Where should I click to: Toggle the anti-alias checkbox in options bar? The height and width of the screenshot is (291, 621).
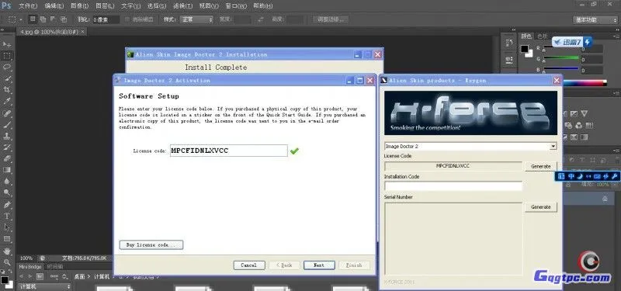click(127, 19)
